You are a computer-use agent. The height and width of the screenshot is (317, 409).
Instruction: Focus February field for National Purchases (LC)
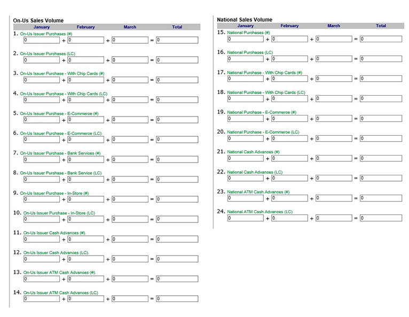coord(290,59)
